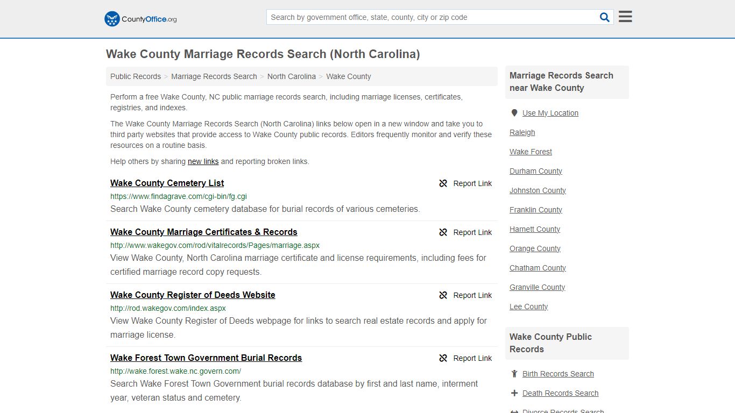Click the wake.forest.wake.nc.govern.com URL
The image size is (735, 413).
175,371
